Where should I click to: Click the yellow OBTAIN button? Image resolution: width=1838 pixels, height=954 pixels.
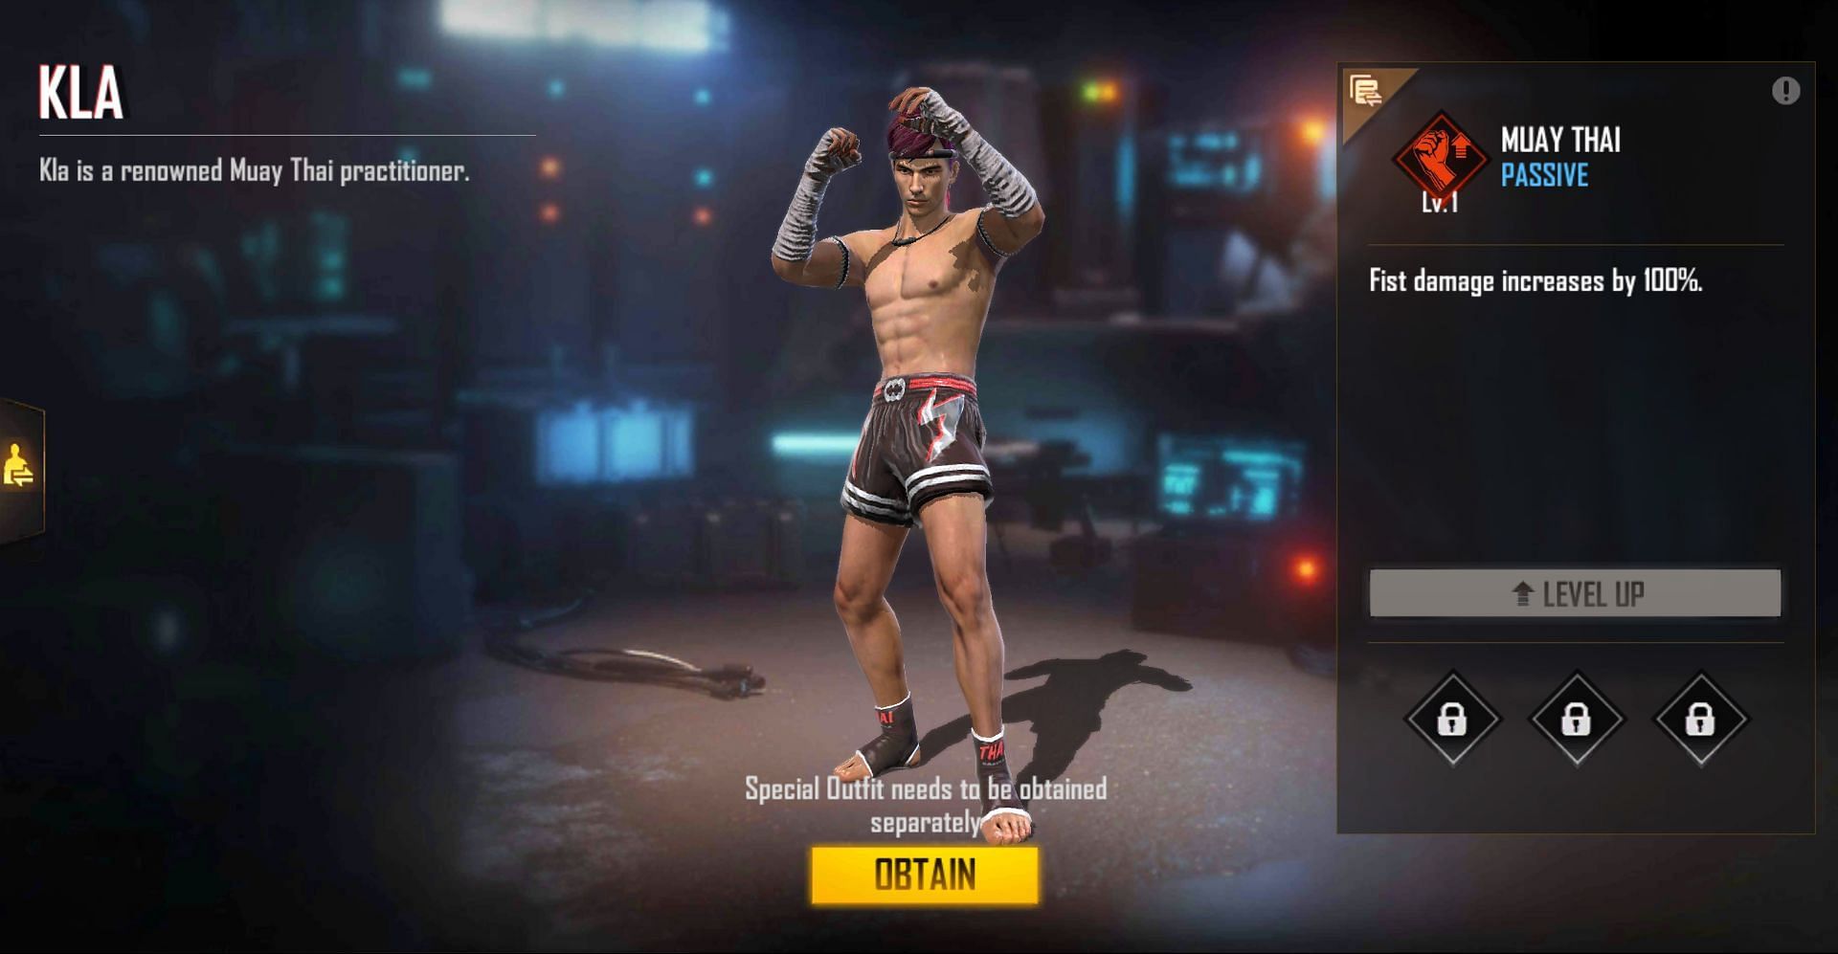coord(925,875)
